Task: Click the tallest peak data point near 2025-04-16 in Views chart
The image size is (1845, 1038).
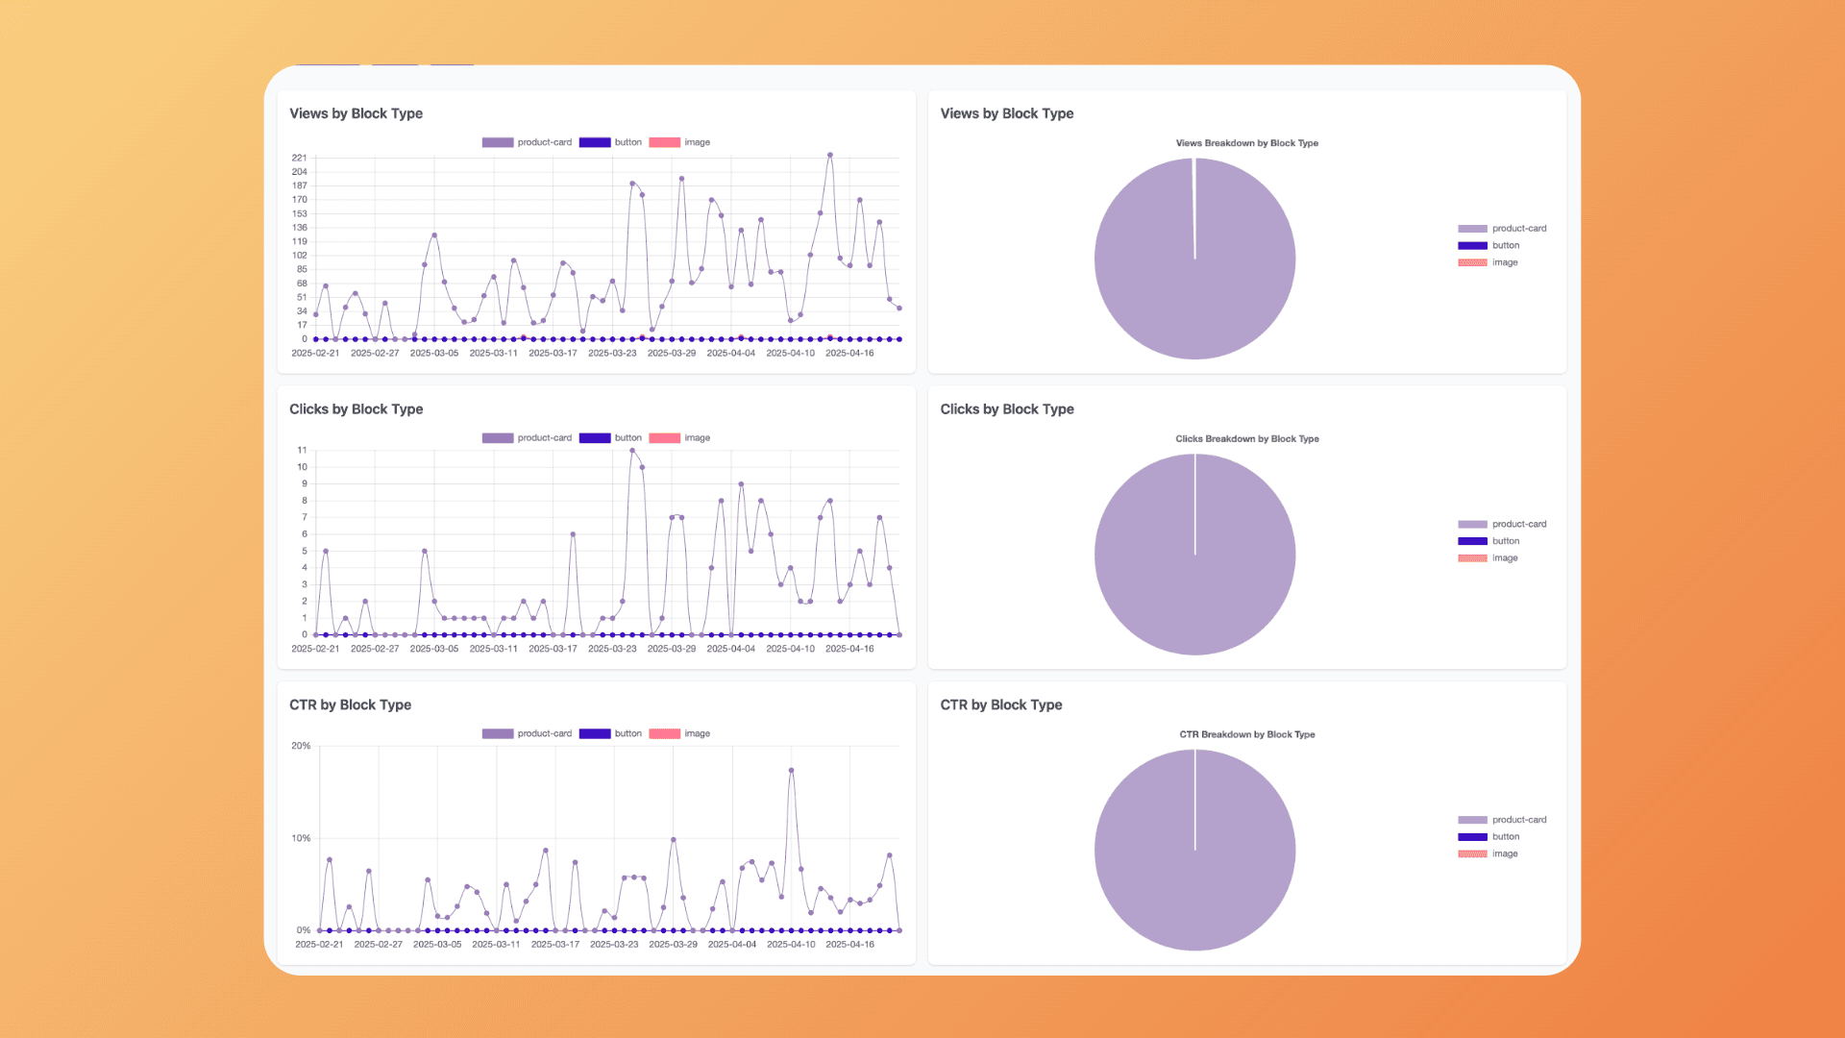Action: 829,154
